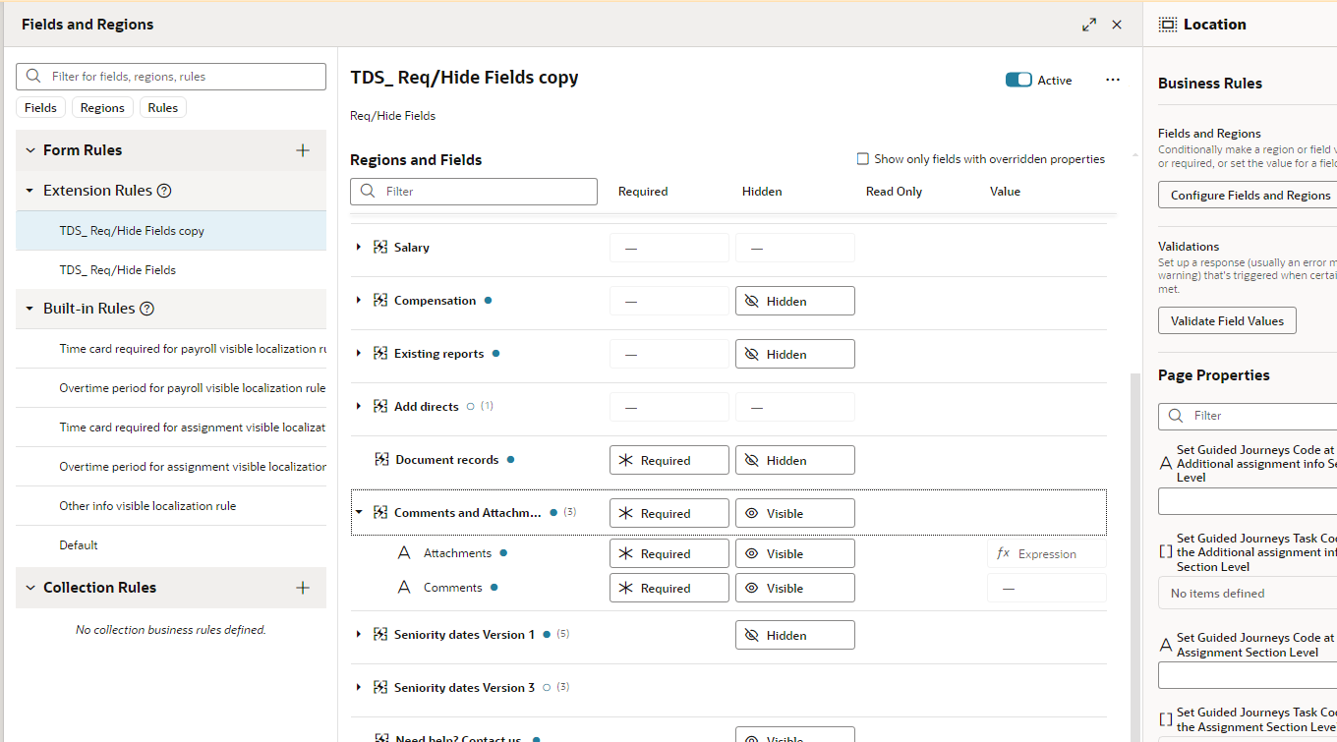Check Show only fields with overridden properties

point(862,158)
